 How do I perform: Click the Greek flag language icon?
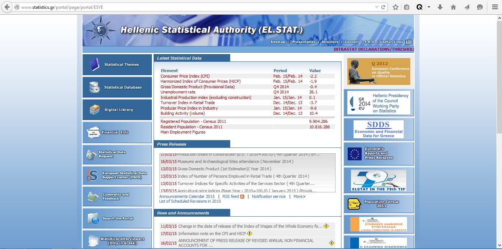click(x=409, y=42)
